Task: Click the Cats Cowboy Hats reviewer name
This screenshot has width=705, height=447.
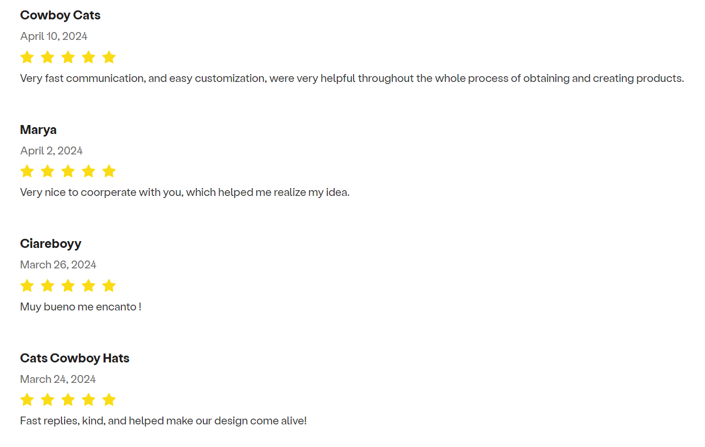Action: pyautogui.click(x=75, y=358)
